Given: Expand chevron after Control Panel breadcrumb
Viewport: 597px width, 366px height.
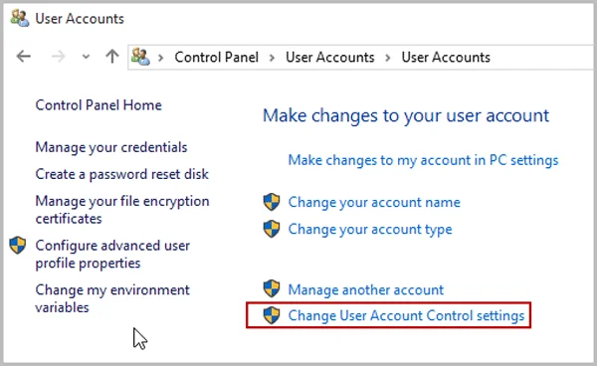Looking at the screenshot, I should coord(272,58).
